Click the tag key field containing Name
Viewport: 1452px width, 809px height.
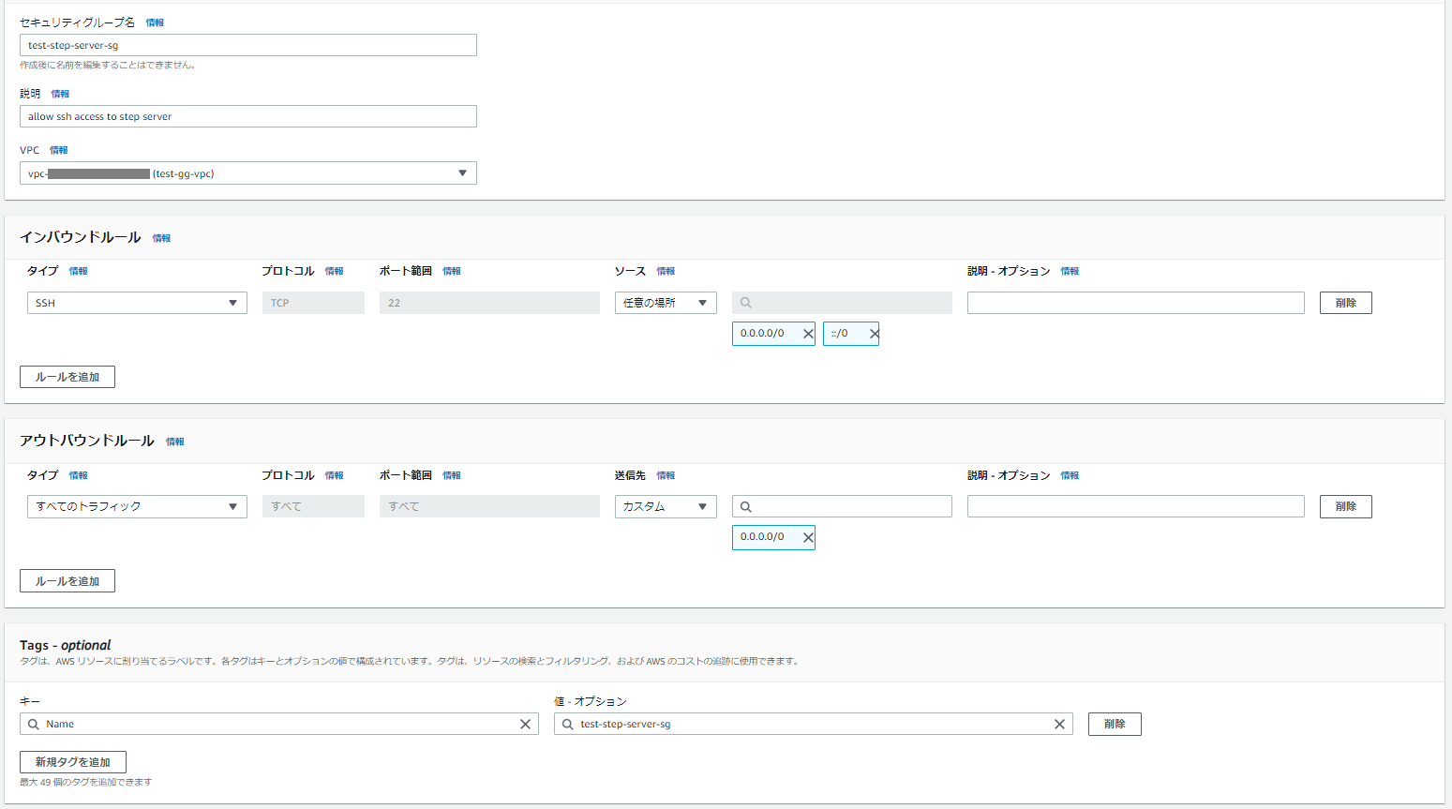(x=279, y=724)
